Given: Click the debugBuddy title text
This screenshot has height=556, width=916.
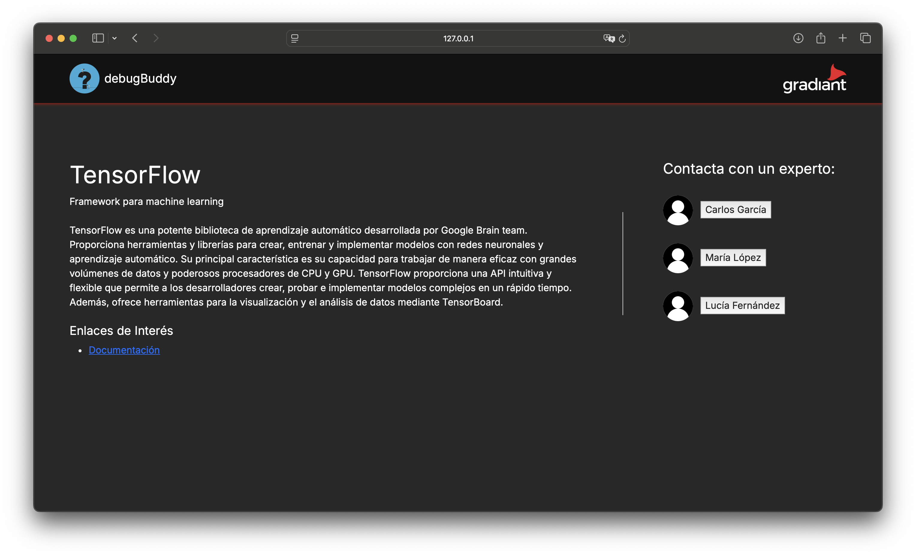Looking at the screenshot, I should point(140,78).
